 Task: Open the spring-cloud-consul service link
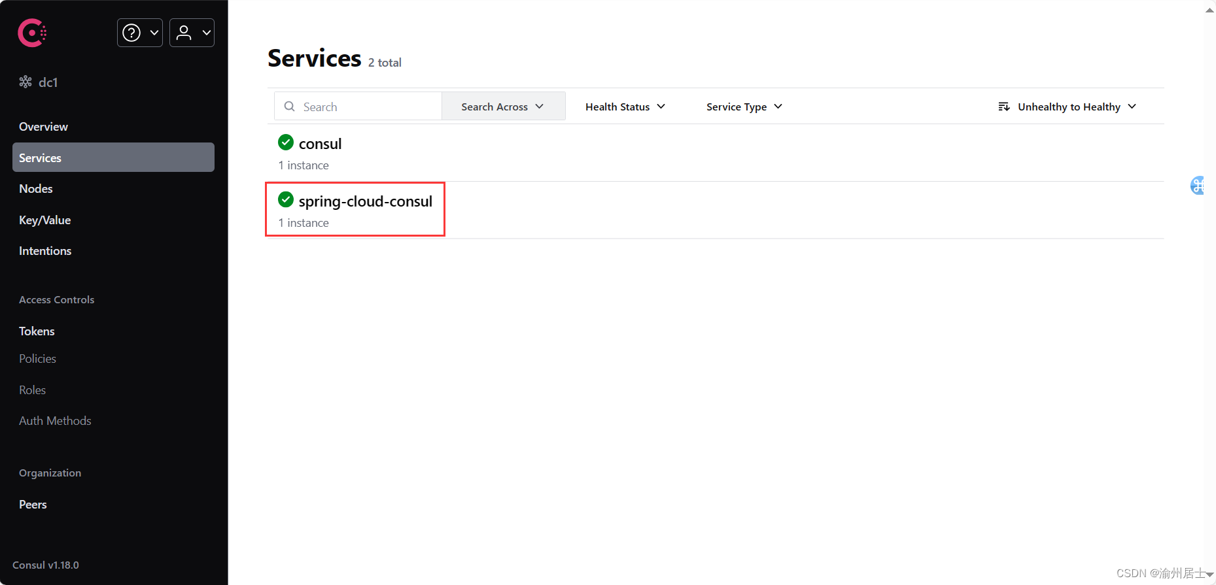(x=365, y=201)
